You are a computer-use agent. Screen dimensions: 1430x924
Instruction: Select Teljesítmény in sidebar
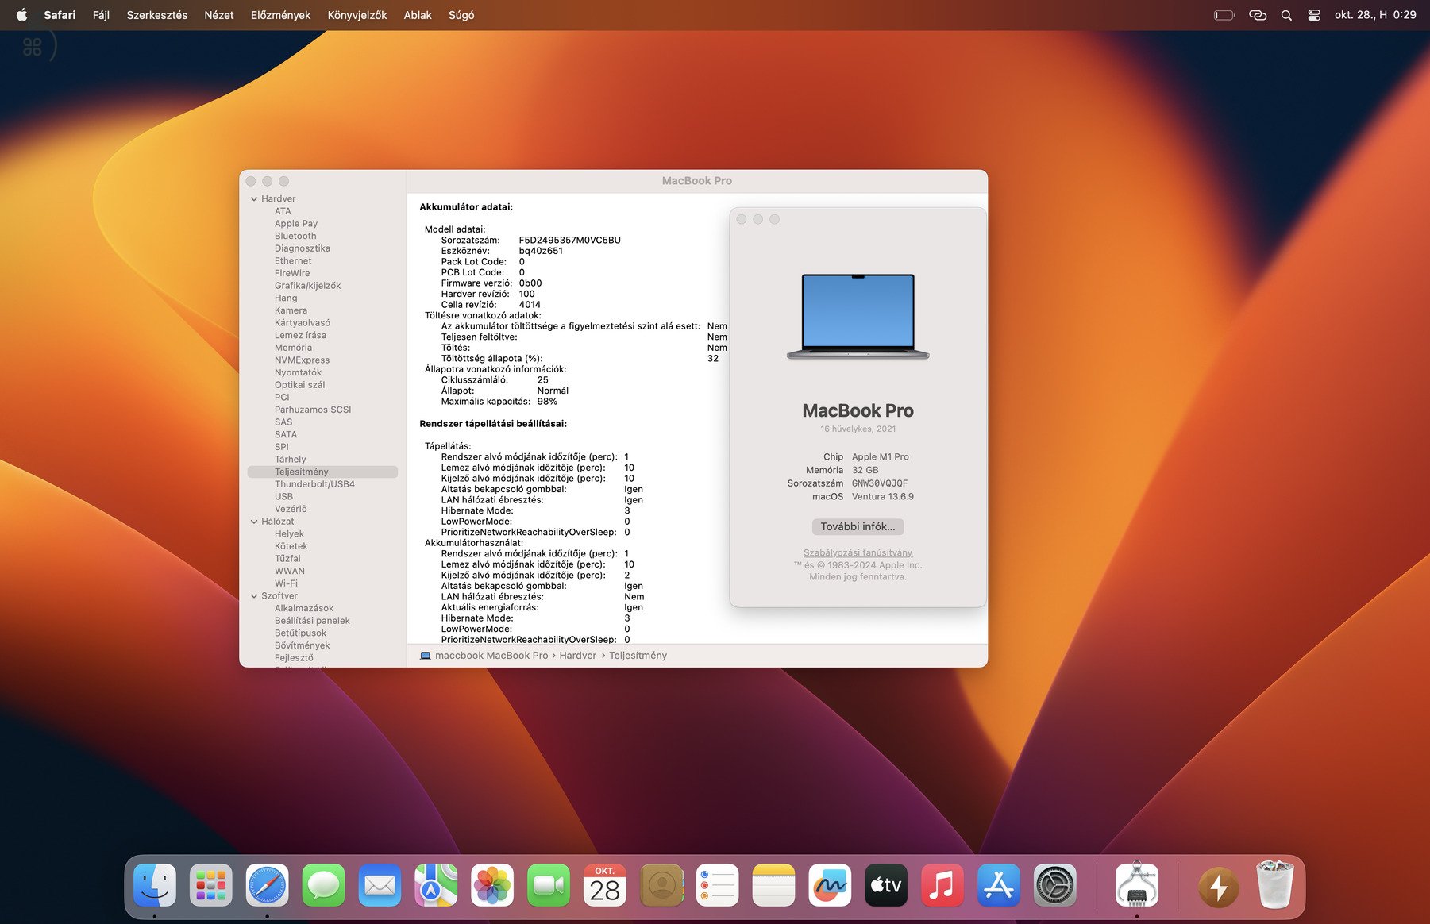point(322,472)
